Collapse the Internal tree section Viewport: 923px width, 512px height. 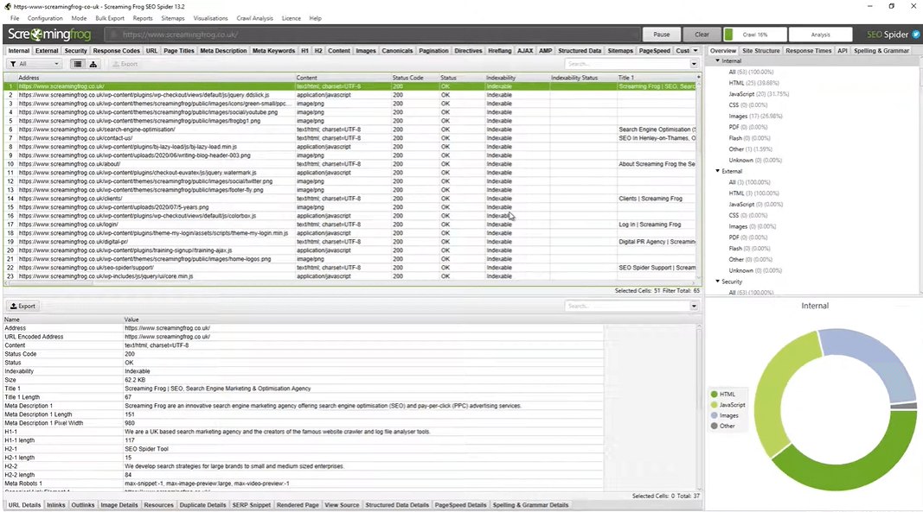click(718, 60)
